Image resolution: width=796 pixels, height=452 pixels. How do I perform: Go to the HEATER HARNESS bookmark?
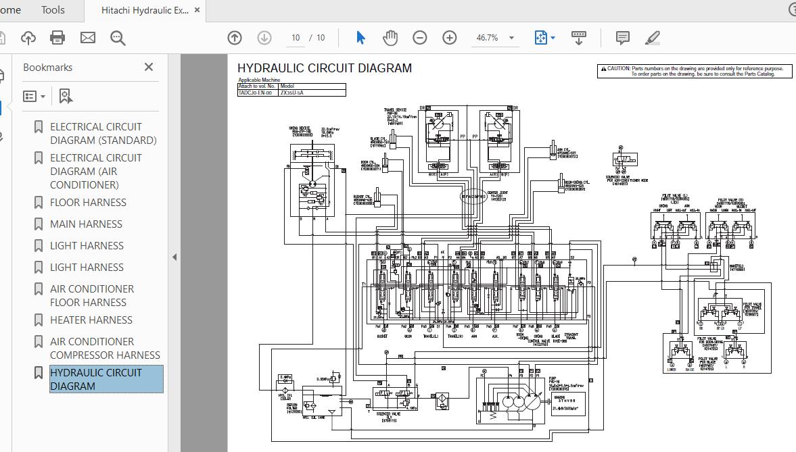(91, 320)
